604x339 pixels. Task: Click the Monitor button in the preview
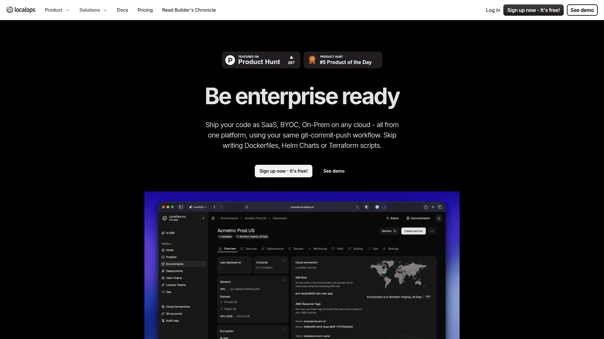pyautogui.click(x=389, y=231)
